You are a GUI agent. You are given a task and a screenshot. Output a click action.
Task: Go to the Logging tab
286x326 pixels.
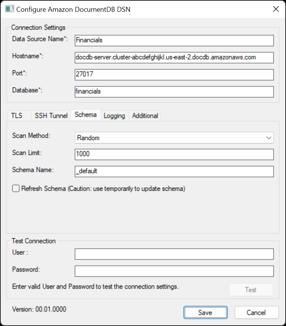pyautogui.click(x=114, y=116)
